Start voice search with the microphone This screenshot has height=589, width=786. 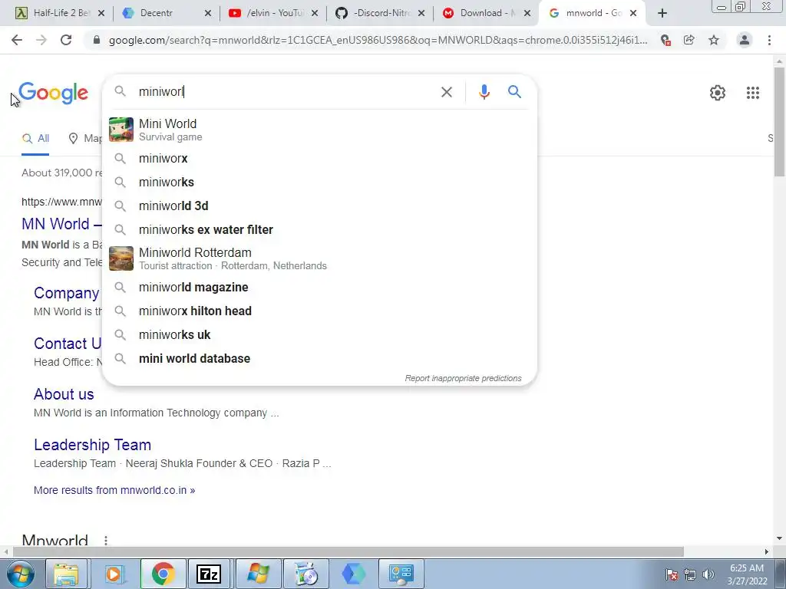[484, 92]
